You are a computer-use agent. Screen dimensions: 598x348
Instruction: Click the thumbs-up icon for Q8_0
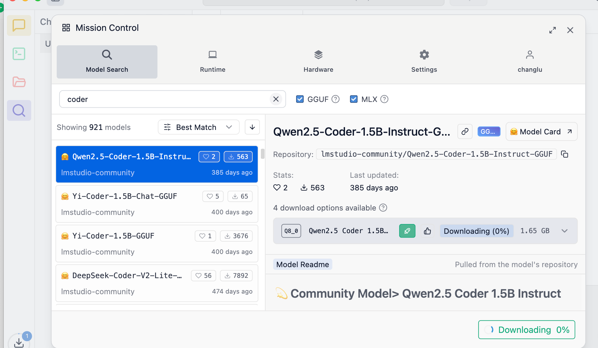tap(427, 231)
